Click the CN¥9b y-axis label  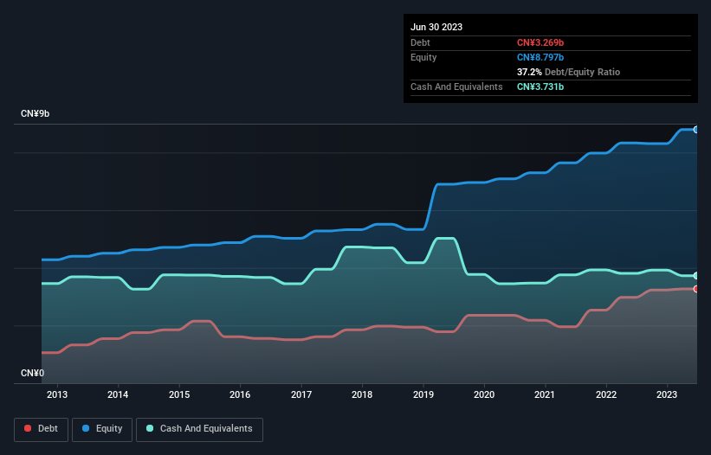(35, 113)
